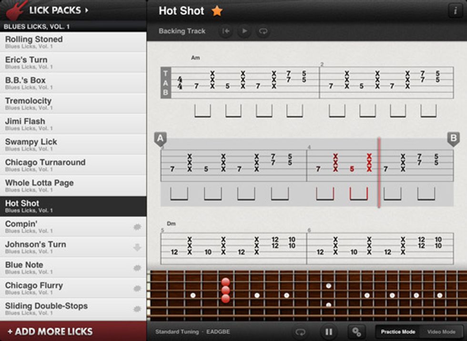
Task: Pause the lick playback
Action: point(328,331)
